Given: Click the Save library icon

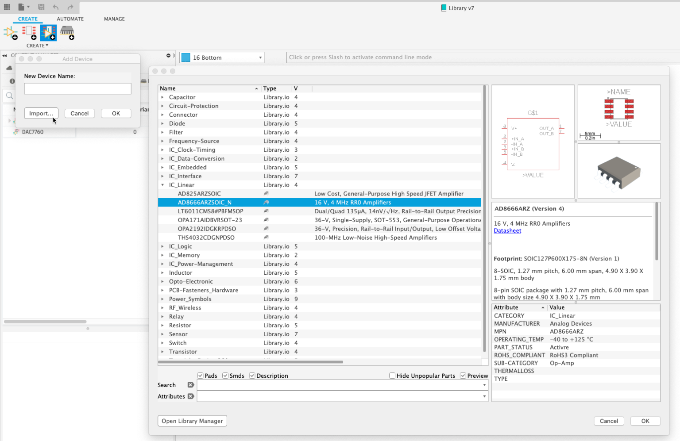Looking at the screenshot, I should [41, 7].
